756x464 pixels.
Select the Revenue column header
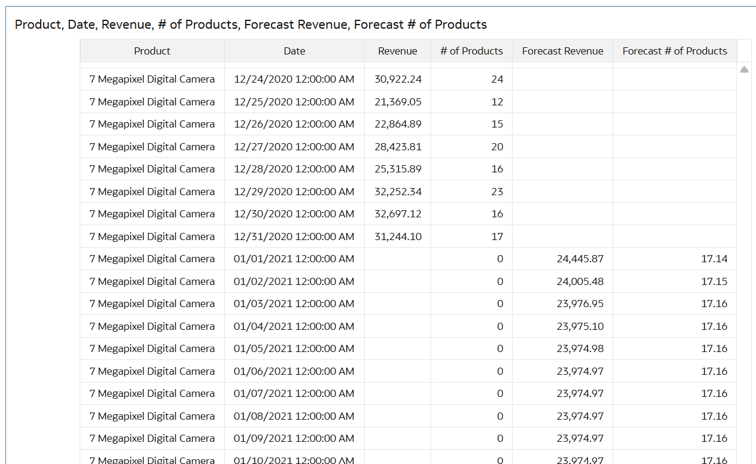[397, 51]
